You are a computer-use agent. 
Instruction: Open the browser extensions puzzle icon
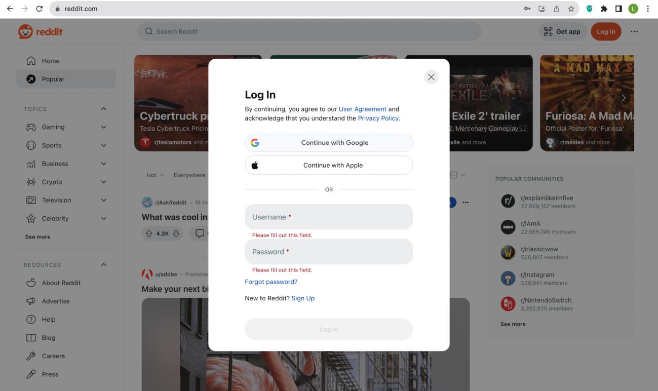pos(604,9)
